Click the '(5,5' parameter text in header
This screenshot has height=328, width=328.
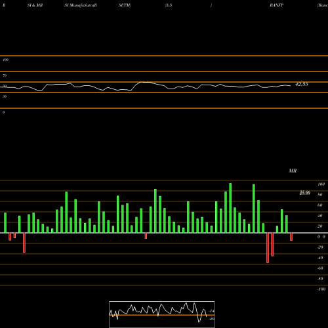click(169, 5)
